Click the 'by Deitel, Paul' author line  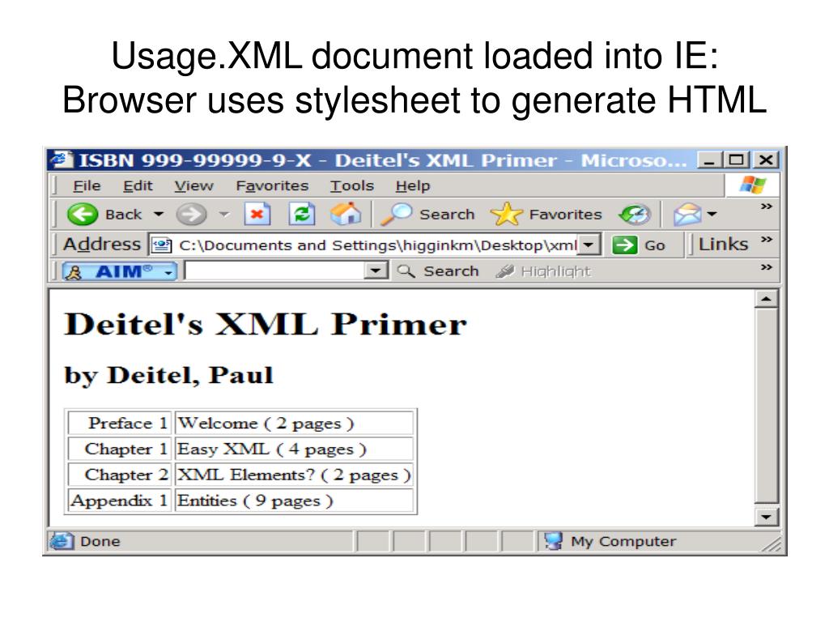[168, 376]
